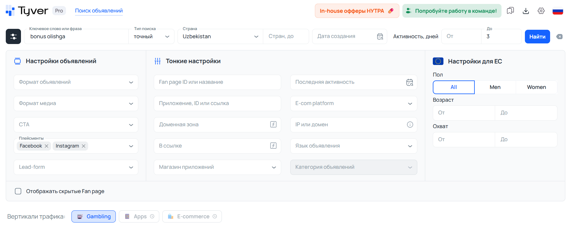Image resolution: width=572 pixels, height=228 pixels.
Task: Click the Стран, до input
Action: pyautogui.click(x=286, y=36)
